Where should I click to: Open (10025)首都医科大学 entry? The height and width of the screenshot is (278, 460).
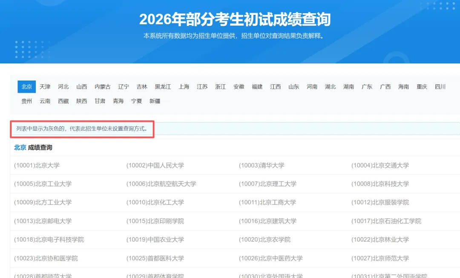point(155,258)
